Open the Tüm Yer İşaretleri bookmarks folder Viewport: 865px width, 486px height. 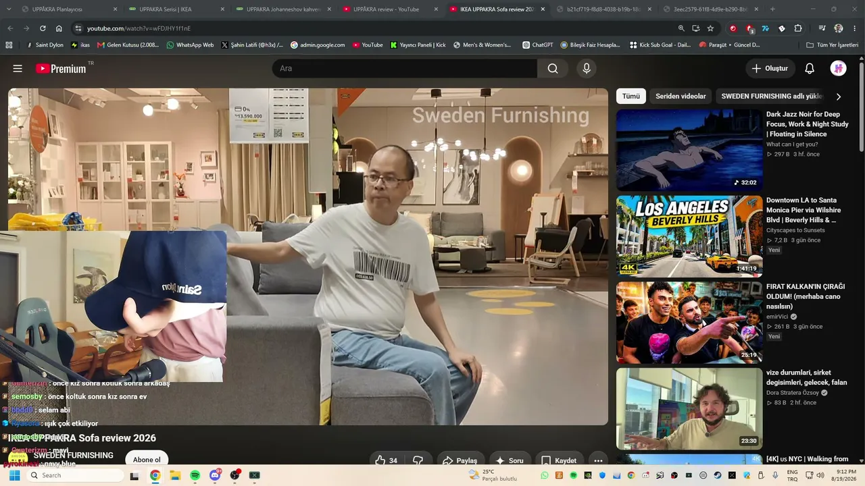coord(833,45)
